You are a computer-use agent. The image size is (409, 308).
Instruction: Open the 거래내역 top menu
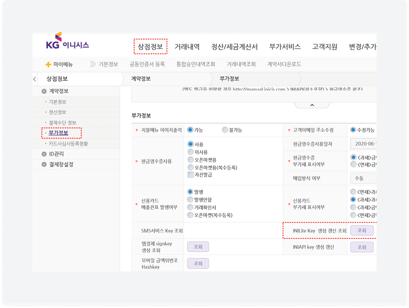coord(187,47)
